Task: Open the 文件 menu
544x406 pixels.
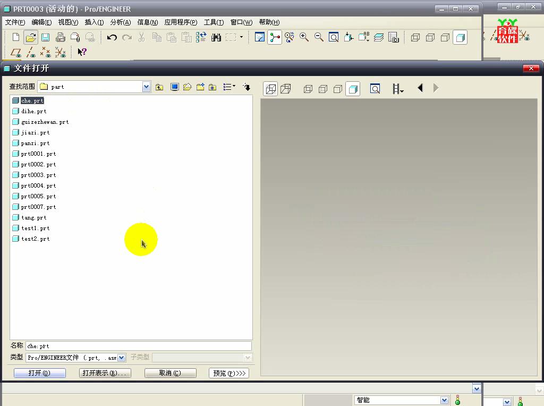Action: [15, 22]
